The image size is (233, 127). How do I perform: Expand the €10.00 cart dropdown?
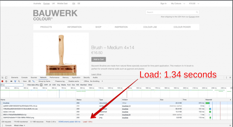(x=194, y=4)
